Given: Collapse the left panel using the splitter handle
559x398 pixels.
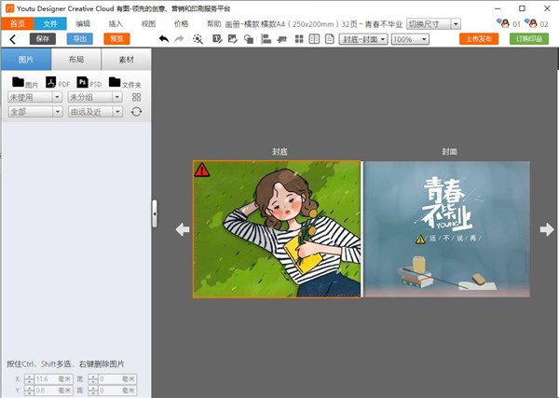Looking at the screenshot, I should pos(155,213).
